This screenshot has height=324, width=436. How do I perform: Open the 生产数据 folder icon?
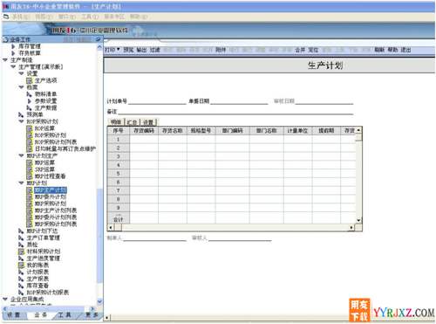tap(30, 107)
